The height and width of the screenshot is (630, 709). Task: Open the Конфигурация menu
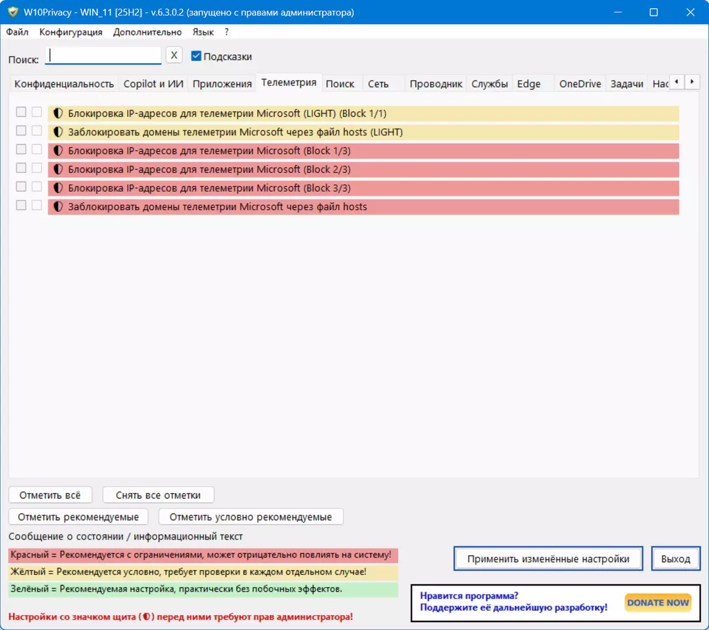tap(70, 32)
